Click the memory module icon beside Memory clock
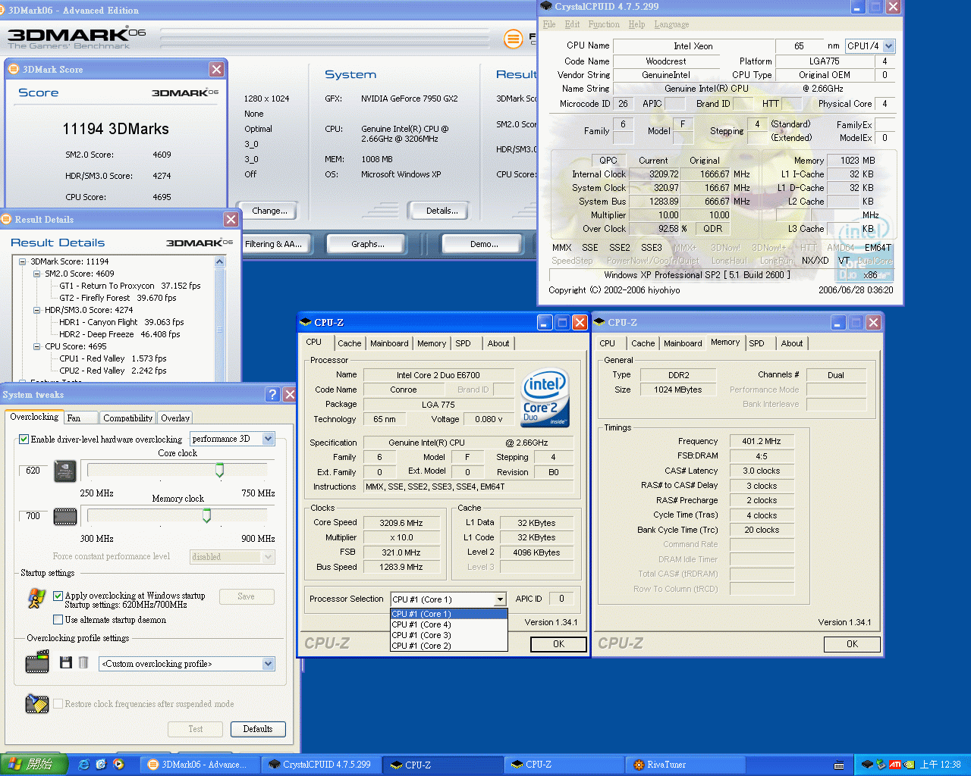This screenshot has width=971, height=776. click(x=65, y=517)
